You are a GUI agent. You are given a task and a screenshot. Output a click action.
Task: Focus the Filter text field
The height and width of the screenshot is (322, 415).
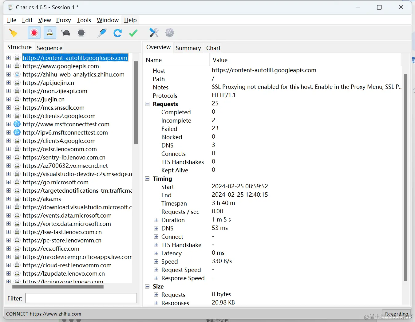pos(81,298)
